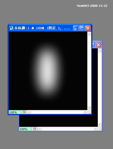Click the left arrow on the back window's horizontal scrollbar
The width and height of the screenshot is (113, 149).
40,129
